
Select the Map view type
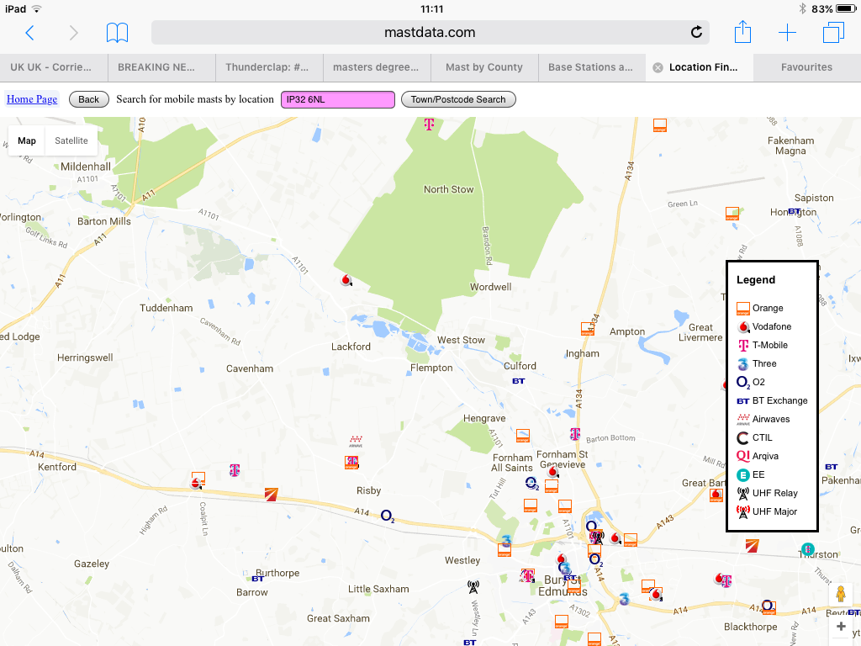coord(27,140)
